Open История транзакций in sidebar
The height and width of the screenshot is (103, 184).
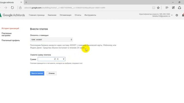pyautogui.click(x=10, y=28)
